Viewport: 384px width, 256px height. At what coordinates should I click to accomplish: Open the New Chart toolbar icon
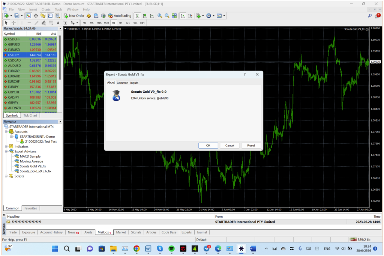[x=6, y=16]
